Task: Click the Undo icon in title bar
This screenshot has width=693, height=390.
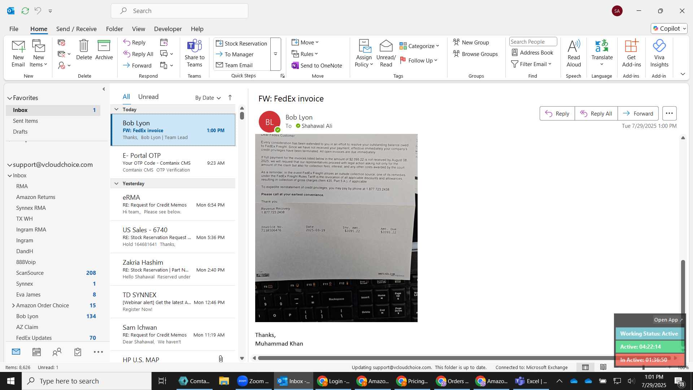Action: point(38,11)
